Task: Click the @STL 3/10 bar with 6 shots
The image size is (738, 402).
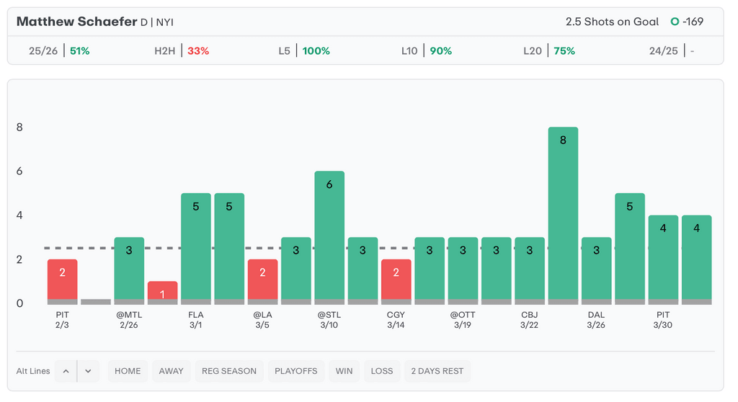Action: click(329, 237)
